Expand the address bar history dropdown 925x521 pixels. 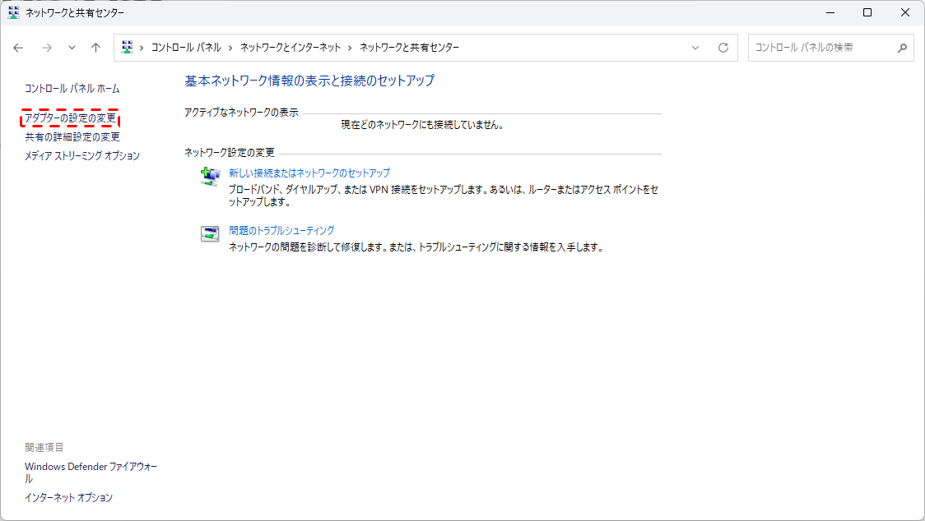[x=695, y=48]
